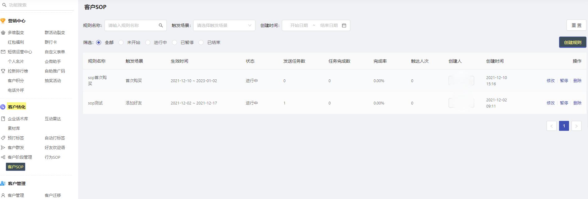The width and height of the screenshot is (588, 199).
Task: Click the 发送任务数 column header
Action: click(x=294, y=61)
